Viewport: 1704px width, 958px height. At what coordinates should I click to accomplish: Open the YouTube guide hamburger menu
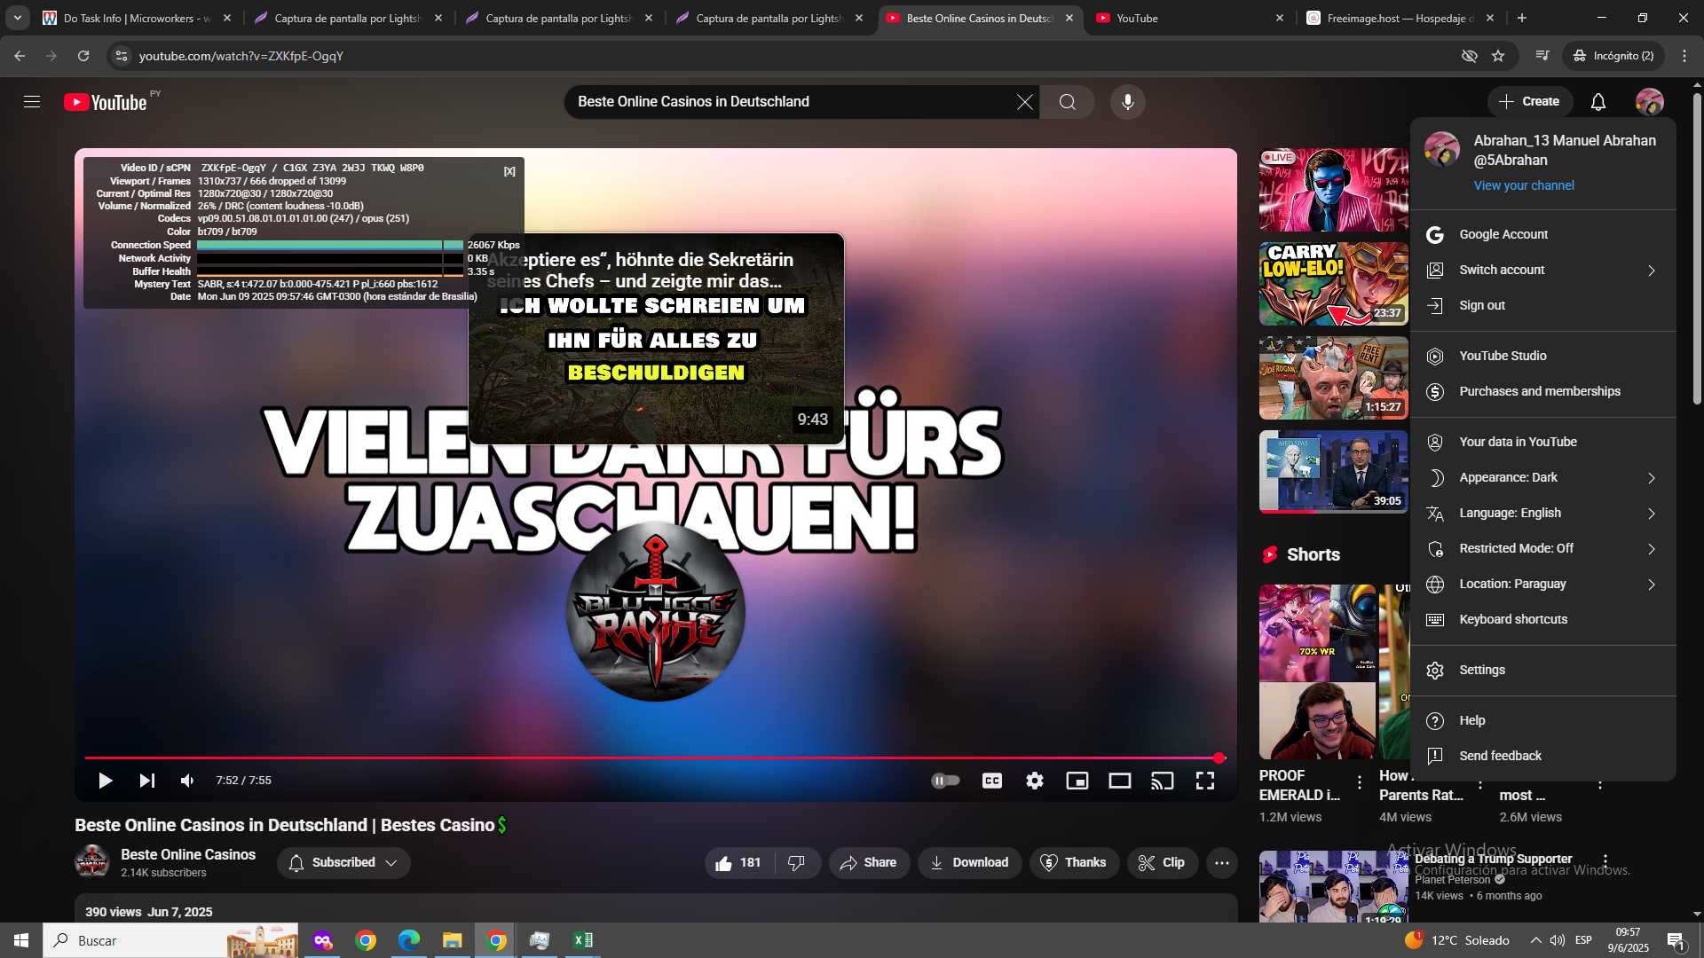32,102
